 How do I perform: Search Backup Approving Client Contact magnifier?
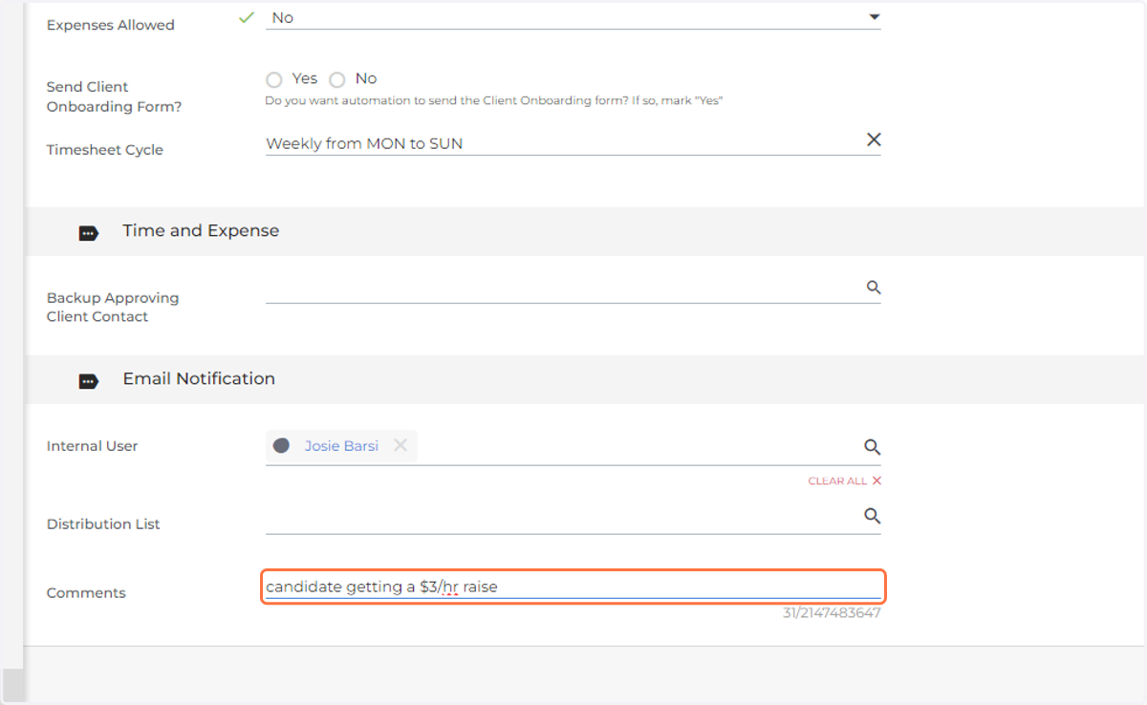click(x=874, y=287)
